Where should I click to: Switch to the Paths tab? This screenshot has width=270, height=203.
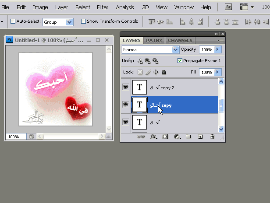tap(154, 40)
